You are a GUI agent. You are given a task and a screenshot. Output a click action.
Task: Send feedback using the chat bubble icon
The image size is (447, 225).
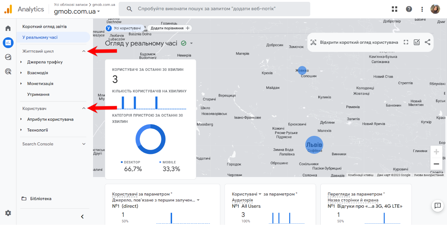(x=438, y=206)
